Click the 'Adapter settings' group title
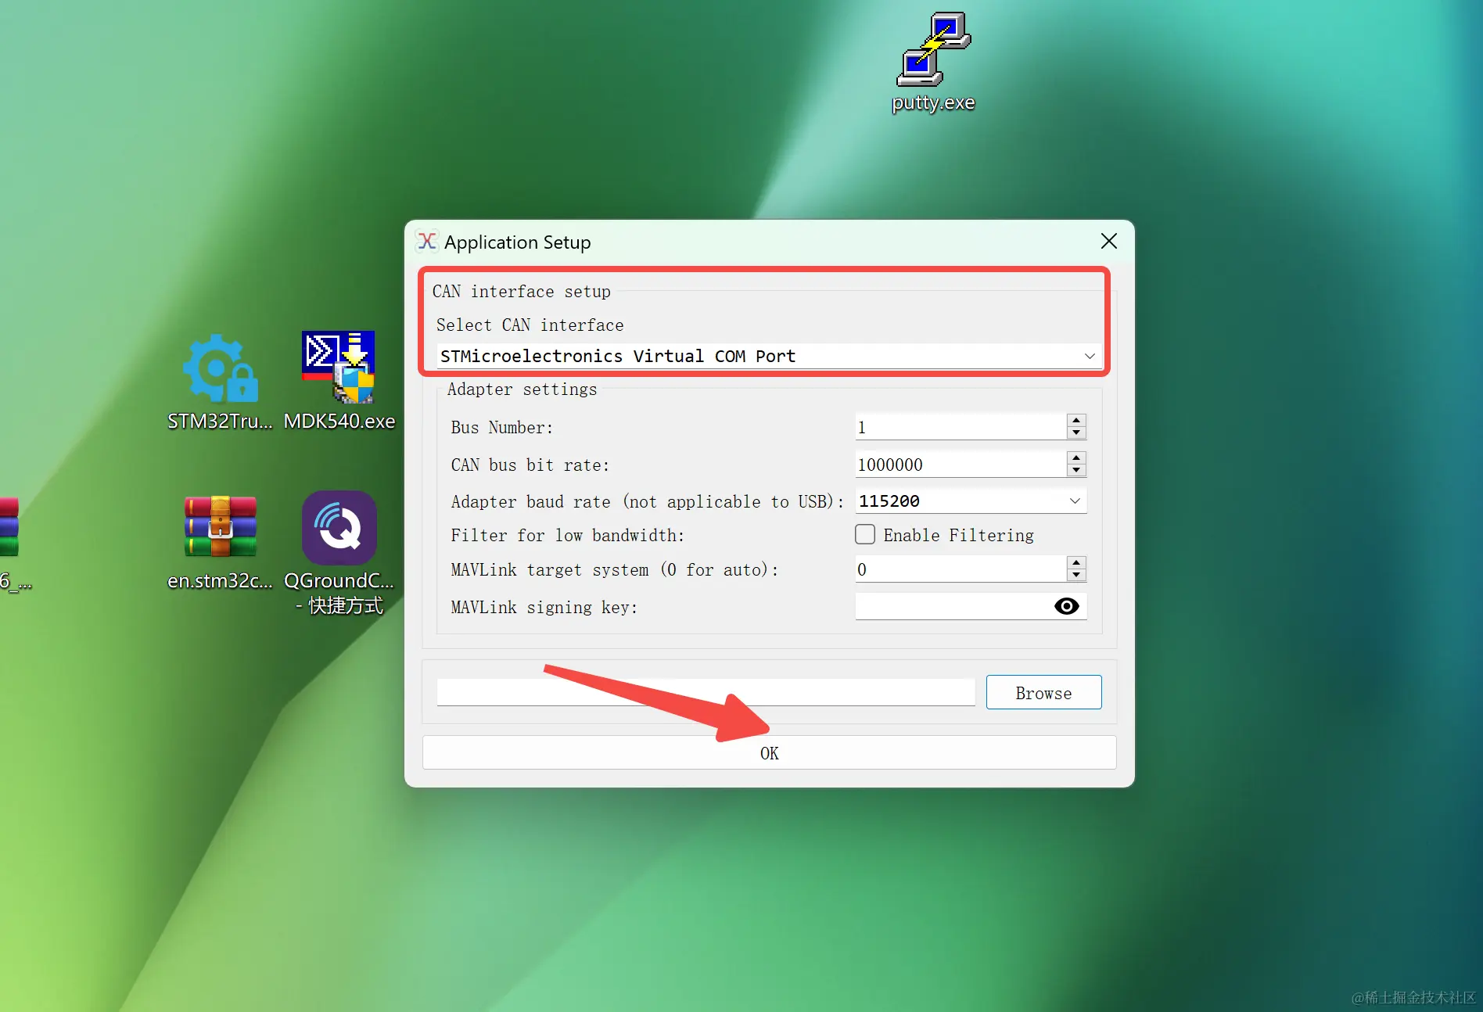This screenshot has width=1483, height=1012. point(522,389)
